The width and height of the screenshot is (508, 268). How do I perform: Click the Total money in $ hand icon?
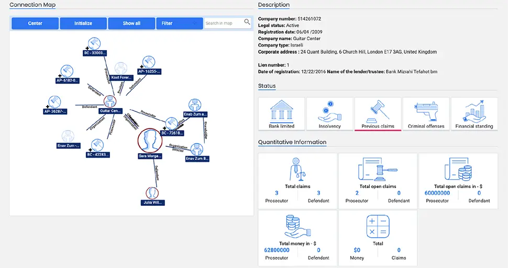(297, 226)
